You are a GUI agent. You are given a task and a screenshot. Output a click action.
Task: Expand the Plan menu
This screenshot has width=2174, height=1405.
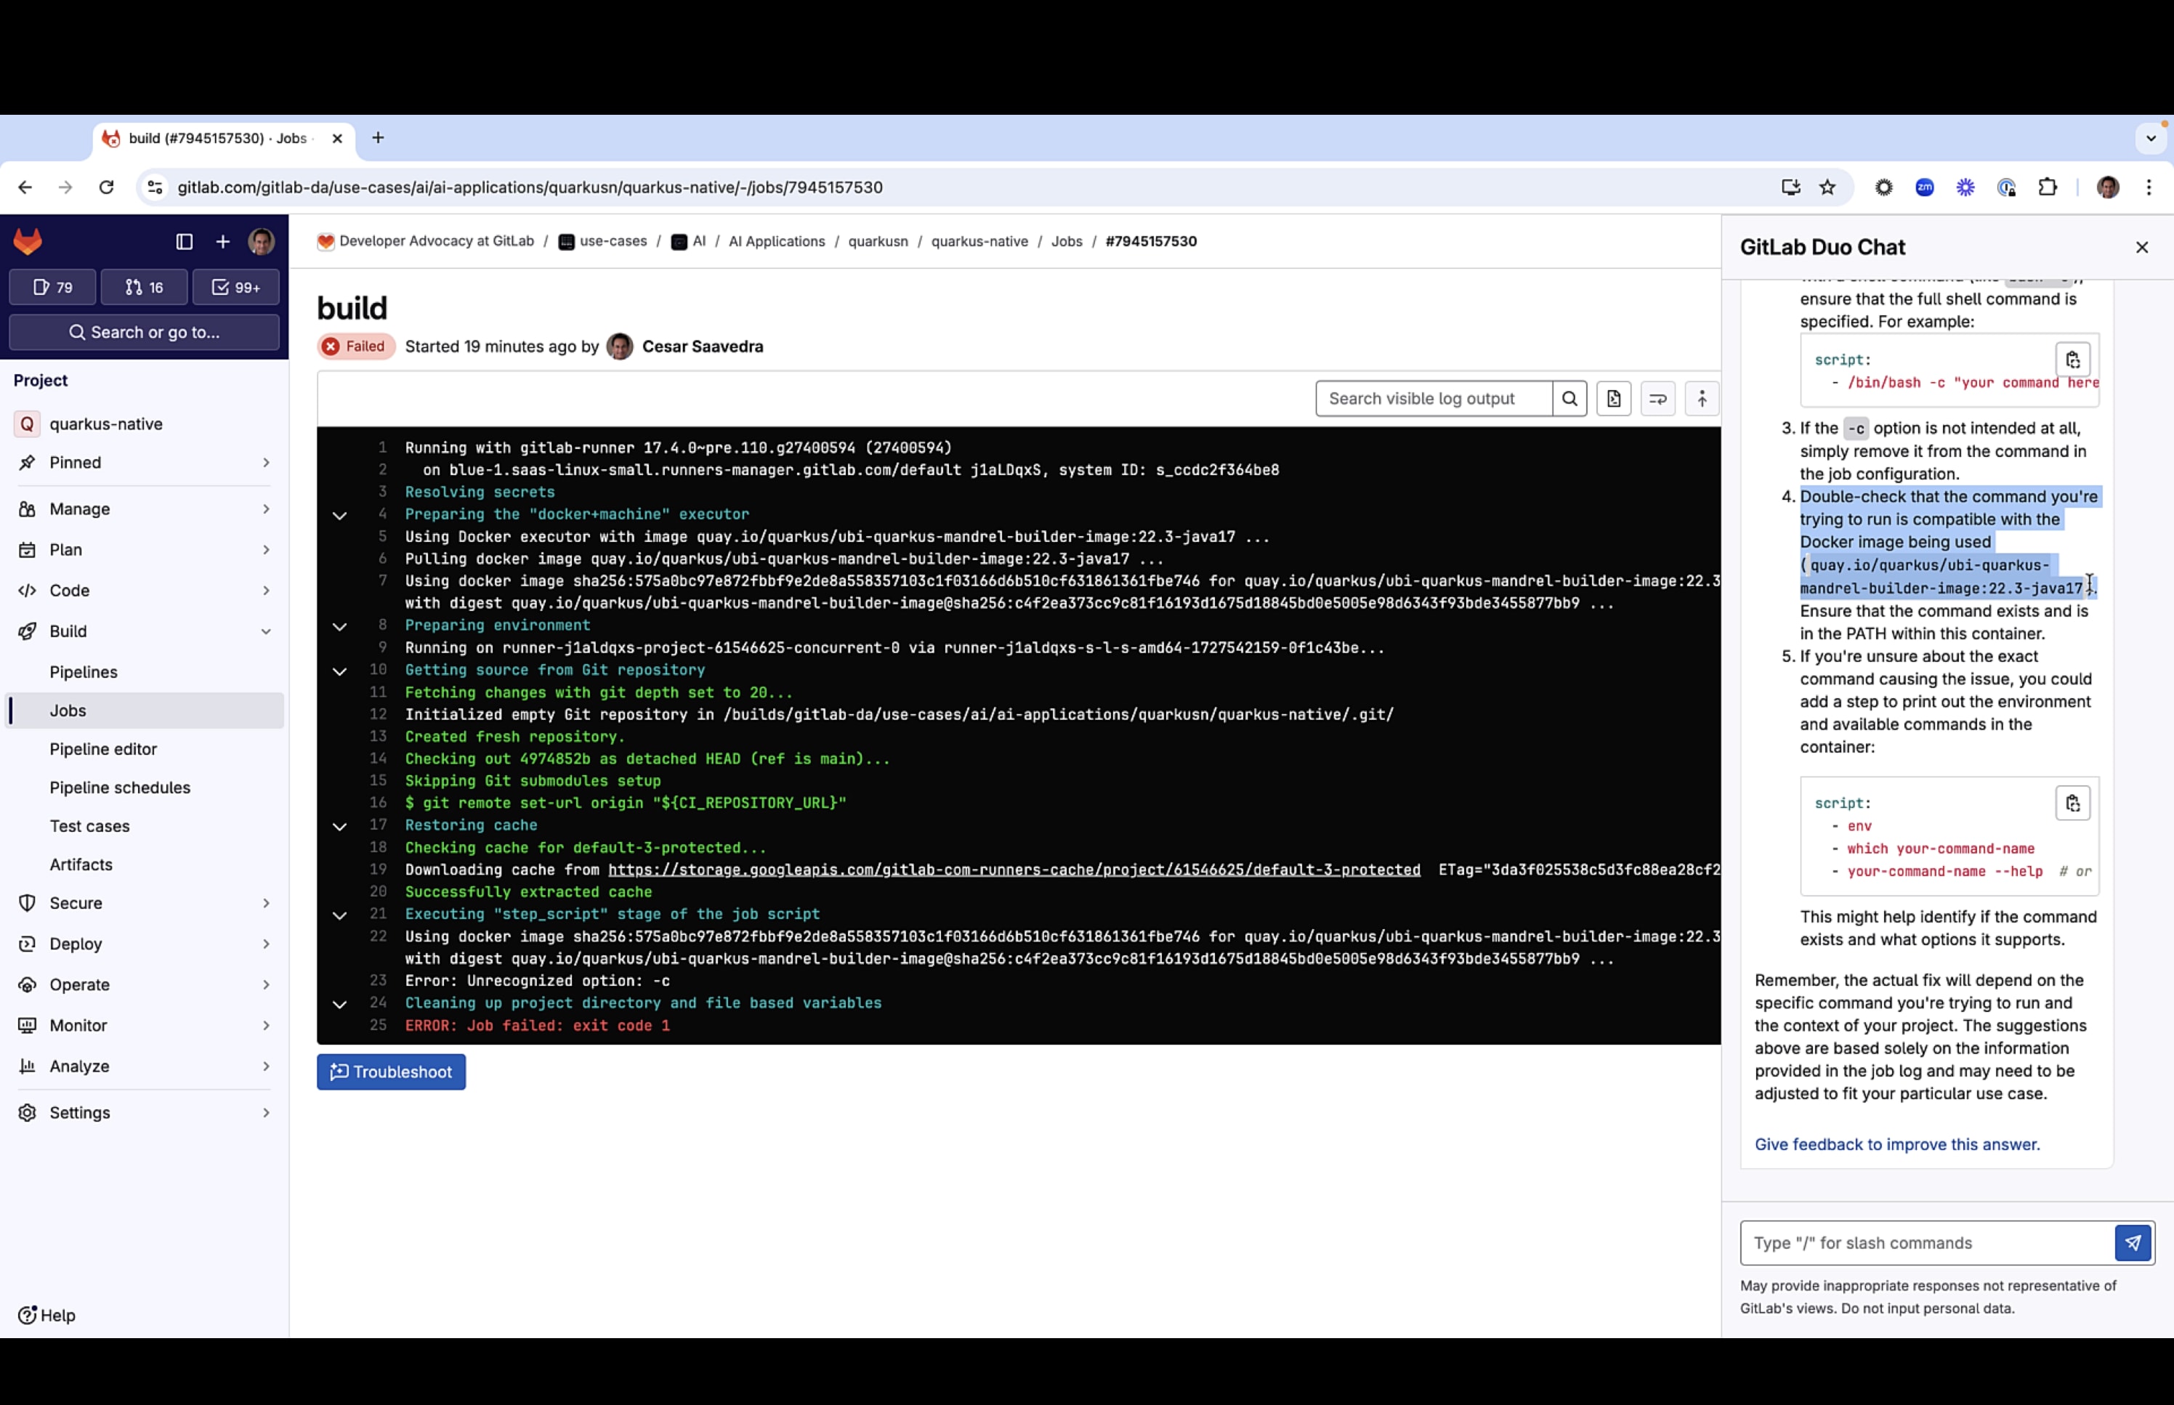pos(144,550)
